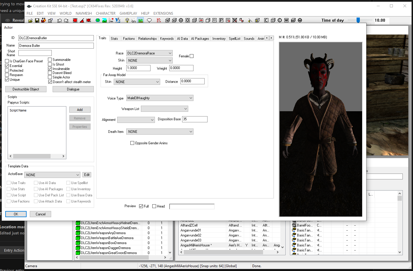This screenshot has height=271, width=413.
Task: Open the Voice Type dropdown
Action: tap(160, 98)
